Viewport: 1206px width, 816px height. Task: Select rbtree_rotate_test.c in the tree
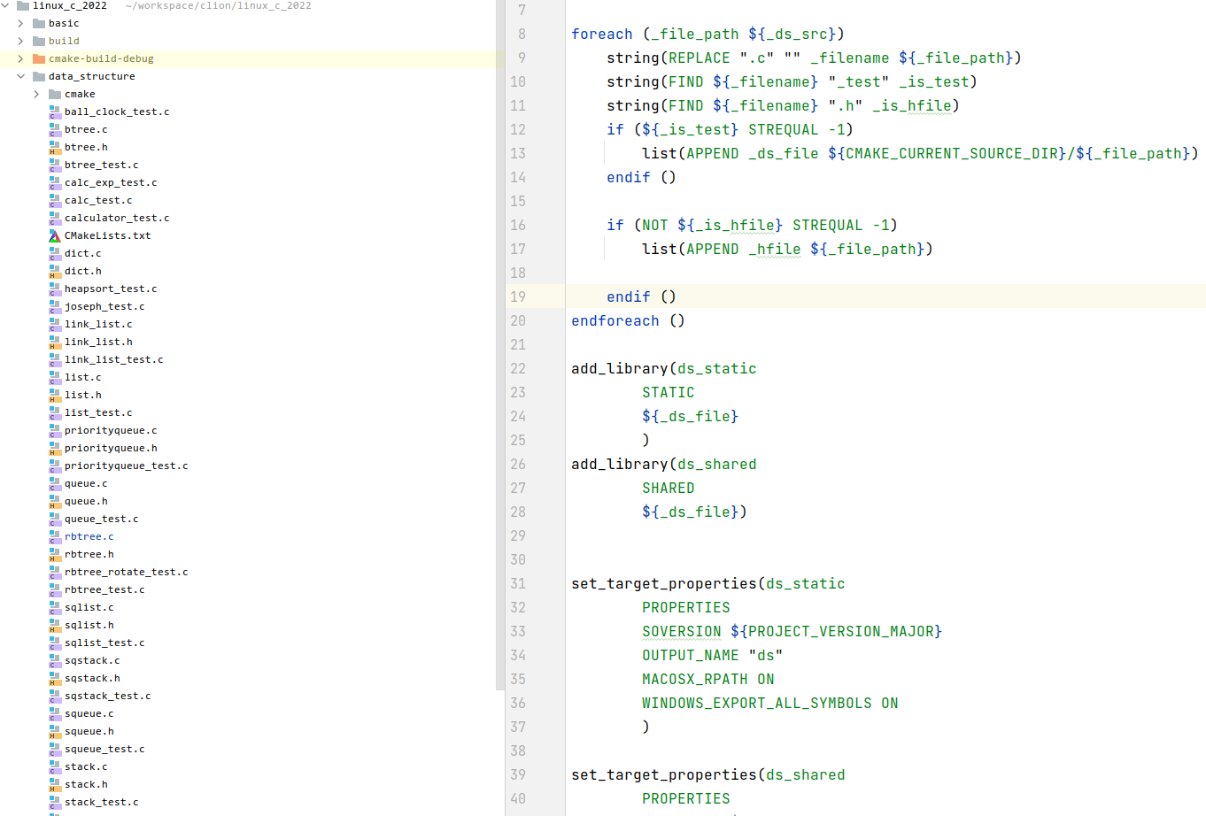(126, 572)
